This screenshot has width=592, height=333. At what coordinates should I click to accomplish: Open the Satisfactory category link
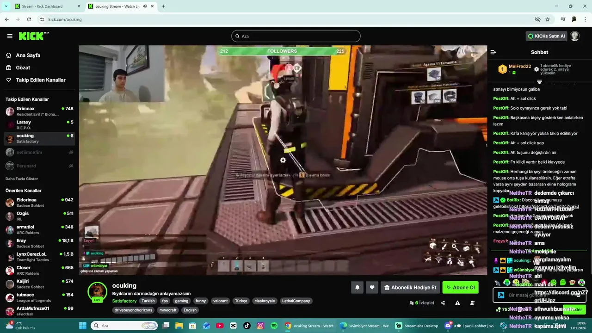click(124, 301)
